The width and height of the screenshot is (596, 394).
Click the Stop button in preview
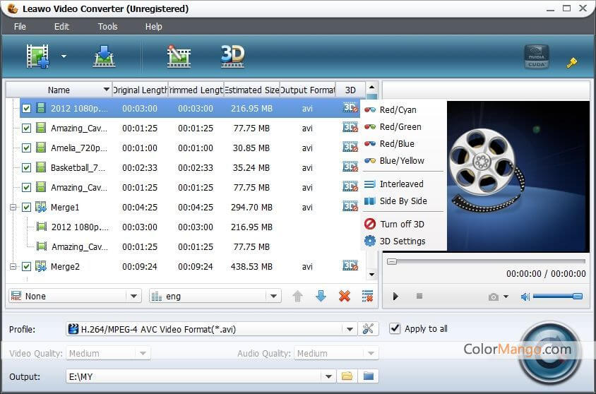[419, 296]
